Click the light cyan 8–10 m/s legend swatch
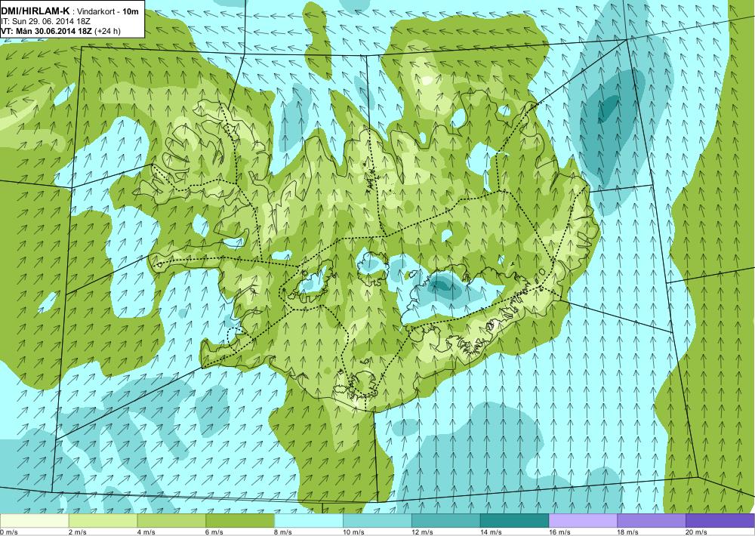 point(309,521)
